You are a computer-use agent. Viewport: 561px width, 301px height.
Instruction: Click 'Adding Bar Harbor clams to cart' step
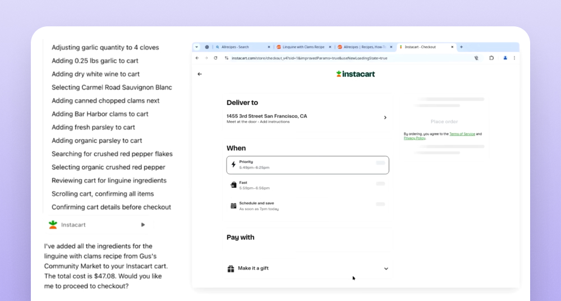pyautogui.click(x=100, y=114)
